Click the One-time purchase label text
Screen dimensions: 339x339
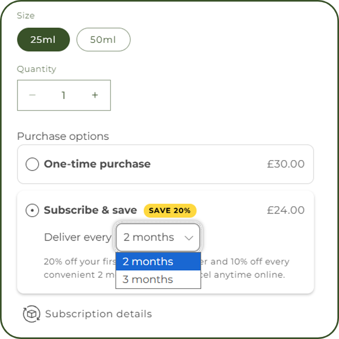(97, 164)
